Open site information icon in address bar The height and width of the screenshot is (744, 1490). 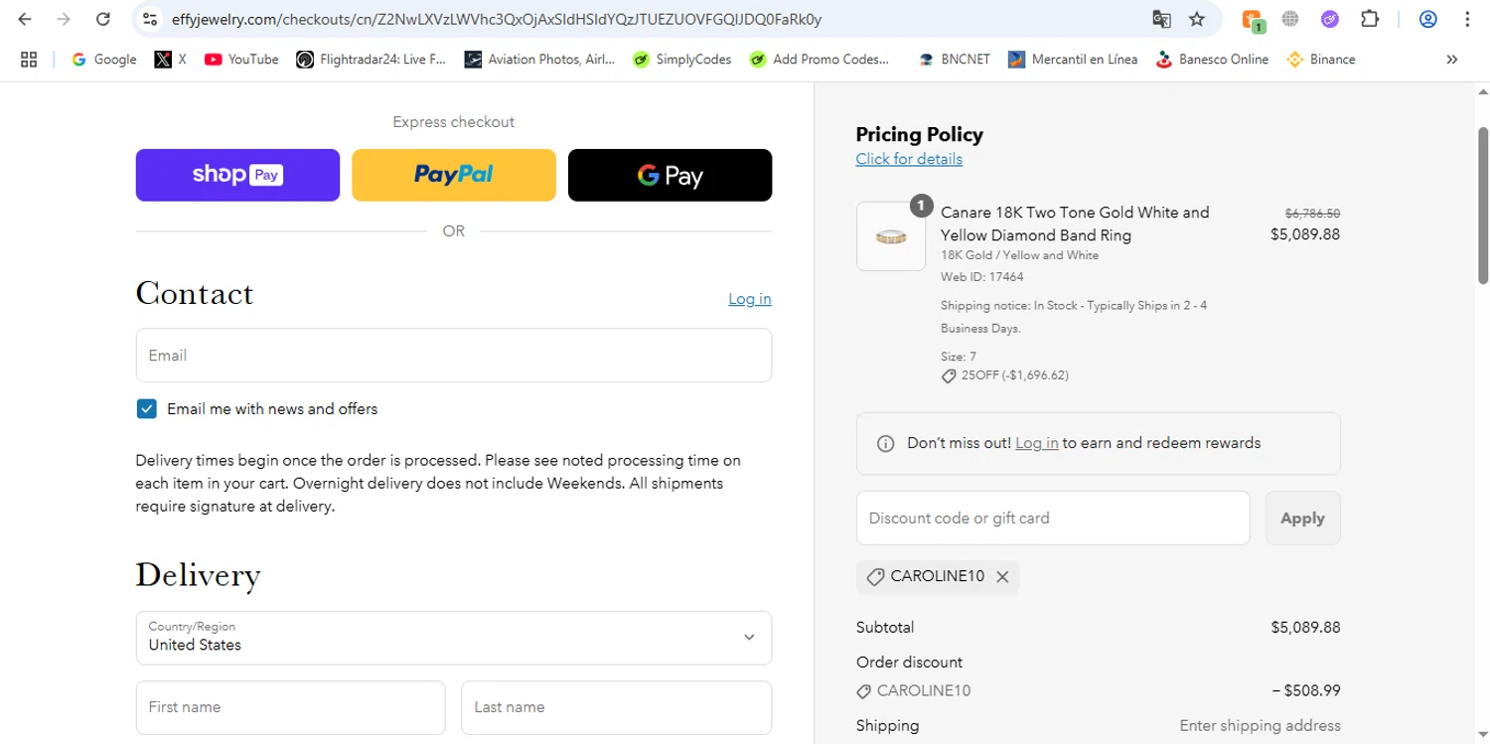click(150, 19)
